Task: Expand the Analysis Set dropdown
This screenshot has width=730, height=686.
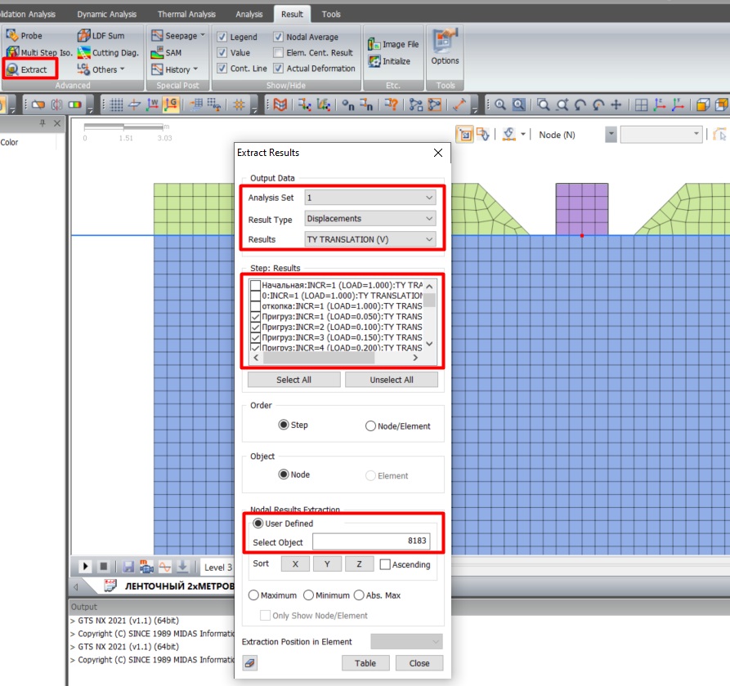Action: 369,198
